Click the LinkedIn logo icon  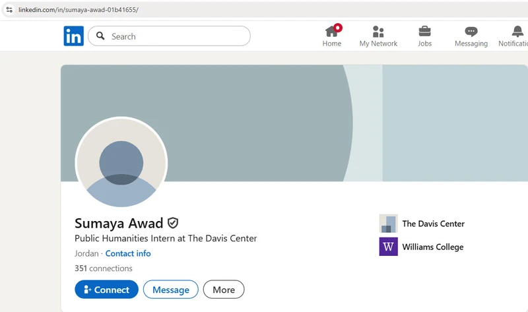(73, 36)
